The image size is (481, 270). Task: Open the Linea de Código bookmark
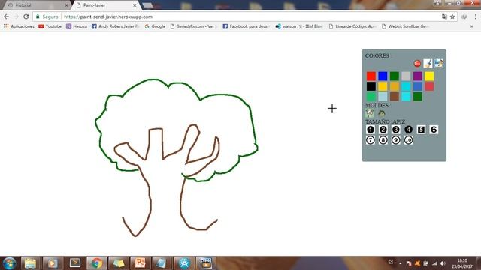[352, 26]
